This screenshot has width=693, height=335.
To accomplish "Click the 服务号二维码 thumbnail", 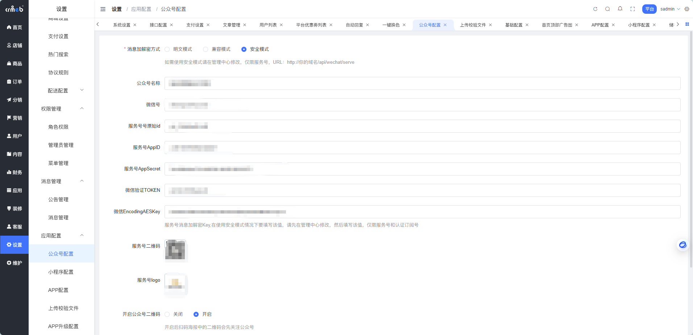I will coord(175,250).
